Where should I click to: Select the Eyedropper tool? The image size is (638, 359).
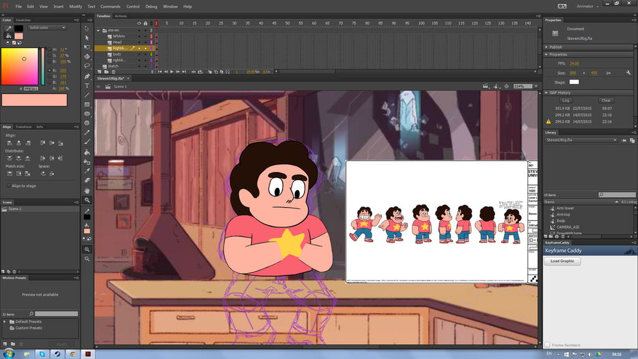pyautogui.click(x=87, y=171)
